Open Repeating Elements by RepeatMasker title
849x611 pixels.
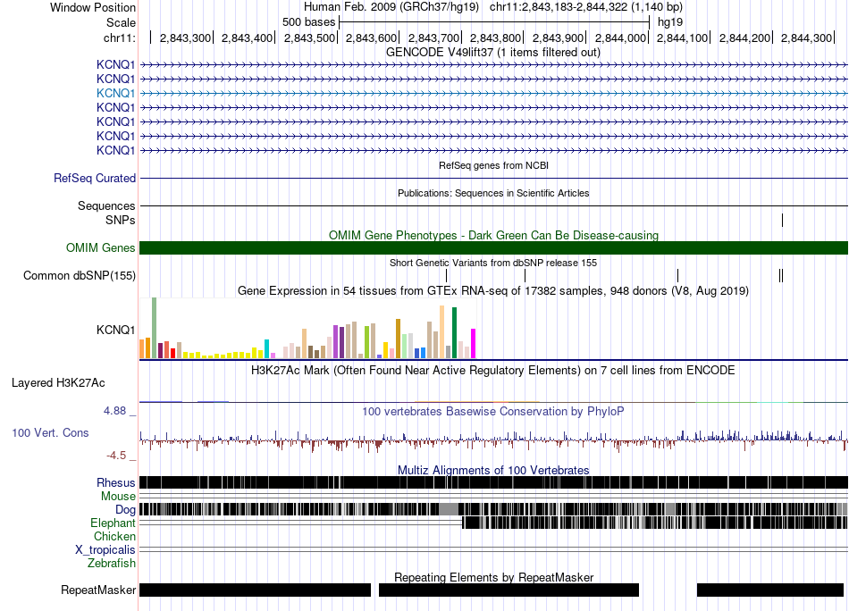pos(493,577)
